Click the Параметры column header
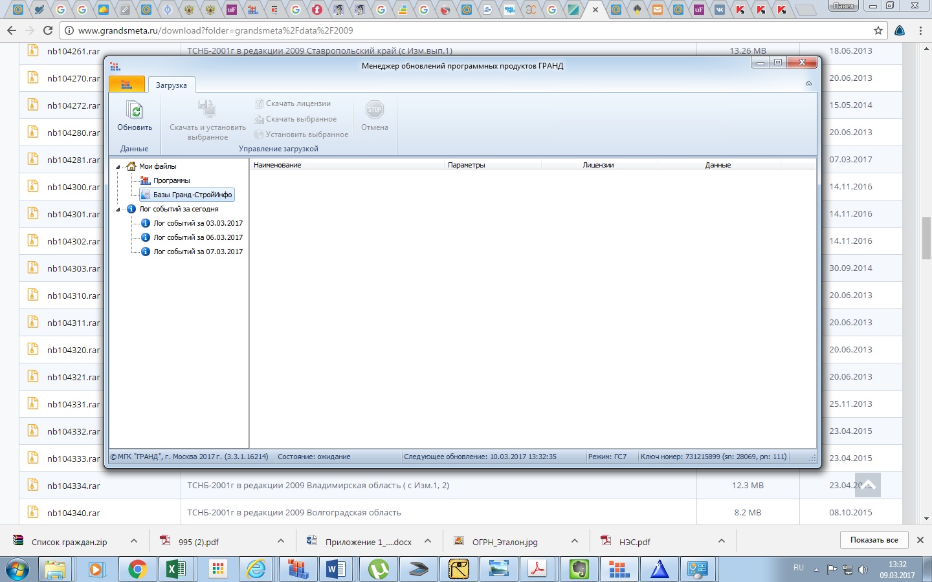Image resolution: width=932 pixels, height=582 pixels. (493, 165)
